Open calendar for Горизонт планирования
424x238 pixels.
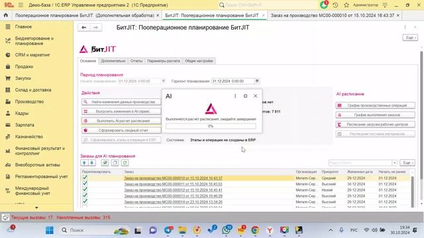coord(257,81)
